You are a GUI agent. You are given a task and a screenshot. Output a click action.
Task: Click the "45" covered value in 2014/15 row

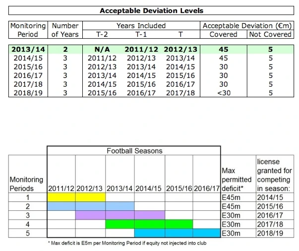click(x=224, y=58)
